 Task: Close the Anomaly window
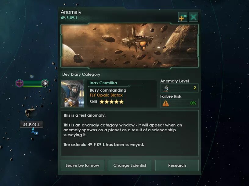(193, 17)
